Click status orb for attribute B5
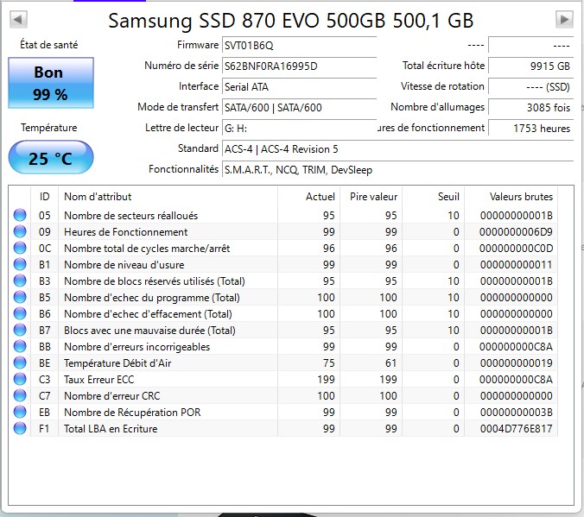This screenshot has height=517, width=584. (x=20, y=297)
